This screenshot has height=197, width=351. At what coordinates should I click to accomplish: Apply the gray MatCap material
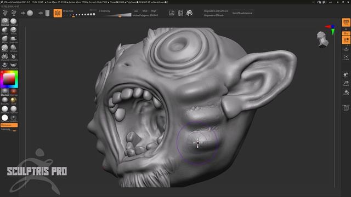click(5, 92)
